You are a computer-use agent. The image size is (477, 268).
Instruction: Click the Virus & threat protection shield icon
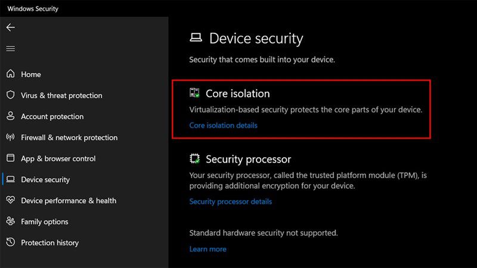[x=11, y=95]
